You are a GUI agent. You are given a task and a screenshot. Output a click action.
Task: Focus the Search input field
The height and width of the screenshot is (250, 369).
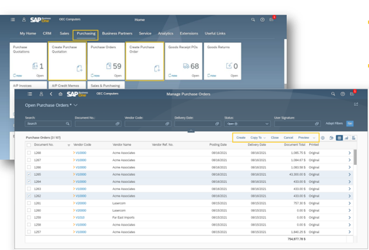point(48,124)
